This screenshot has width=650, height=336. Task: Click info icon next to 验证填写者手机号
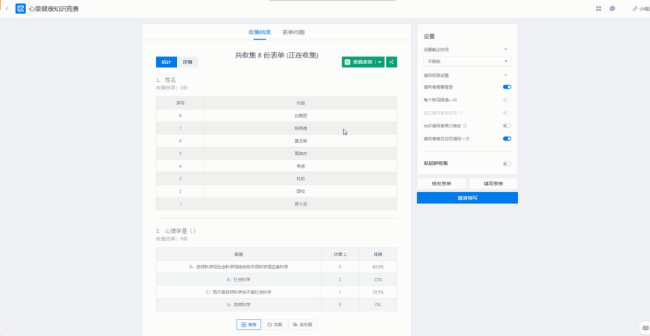[x=461, y=112]
